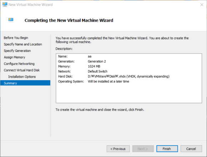Click the 'Description:' label above the box
The image size is (207, 157).
click(x=64, y=49)
